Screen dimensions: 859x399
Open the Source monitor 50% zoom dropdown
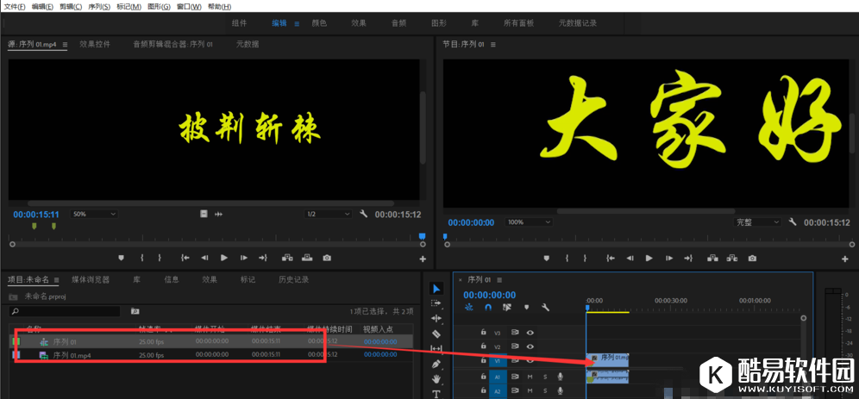[94, 214]
